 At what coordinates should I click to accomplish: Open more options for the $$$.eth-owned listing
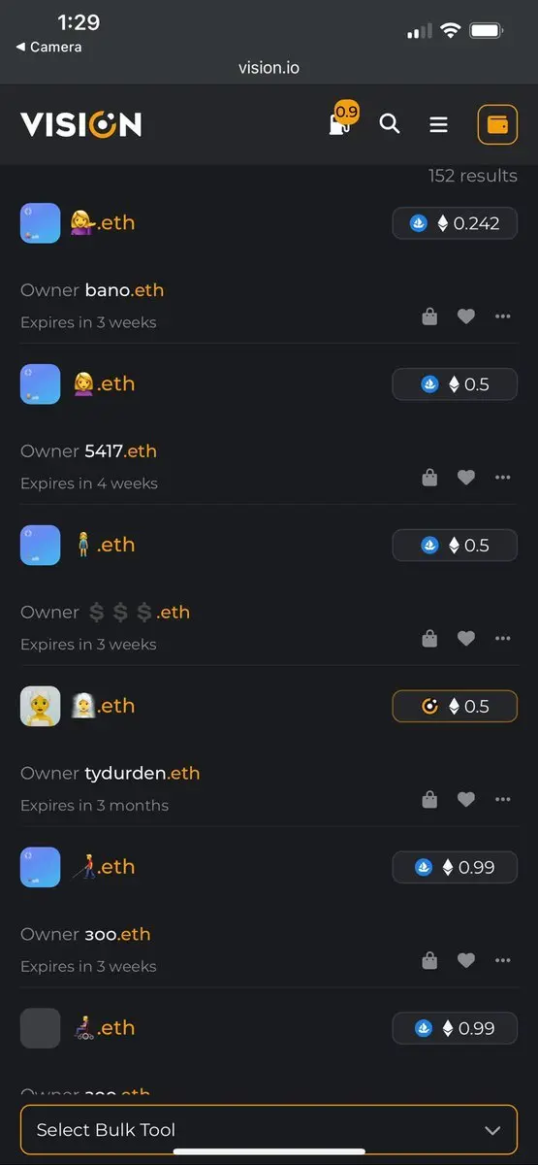[502, 639]
